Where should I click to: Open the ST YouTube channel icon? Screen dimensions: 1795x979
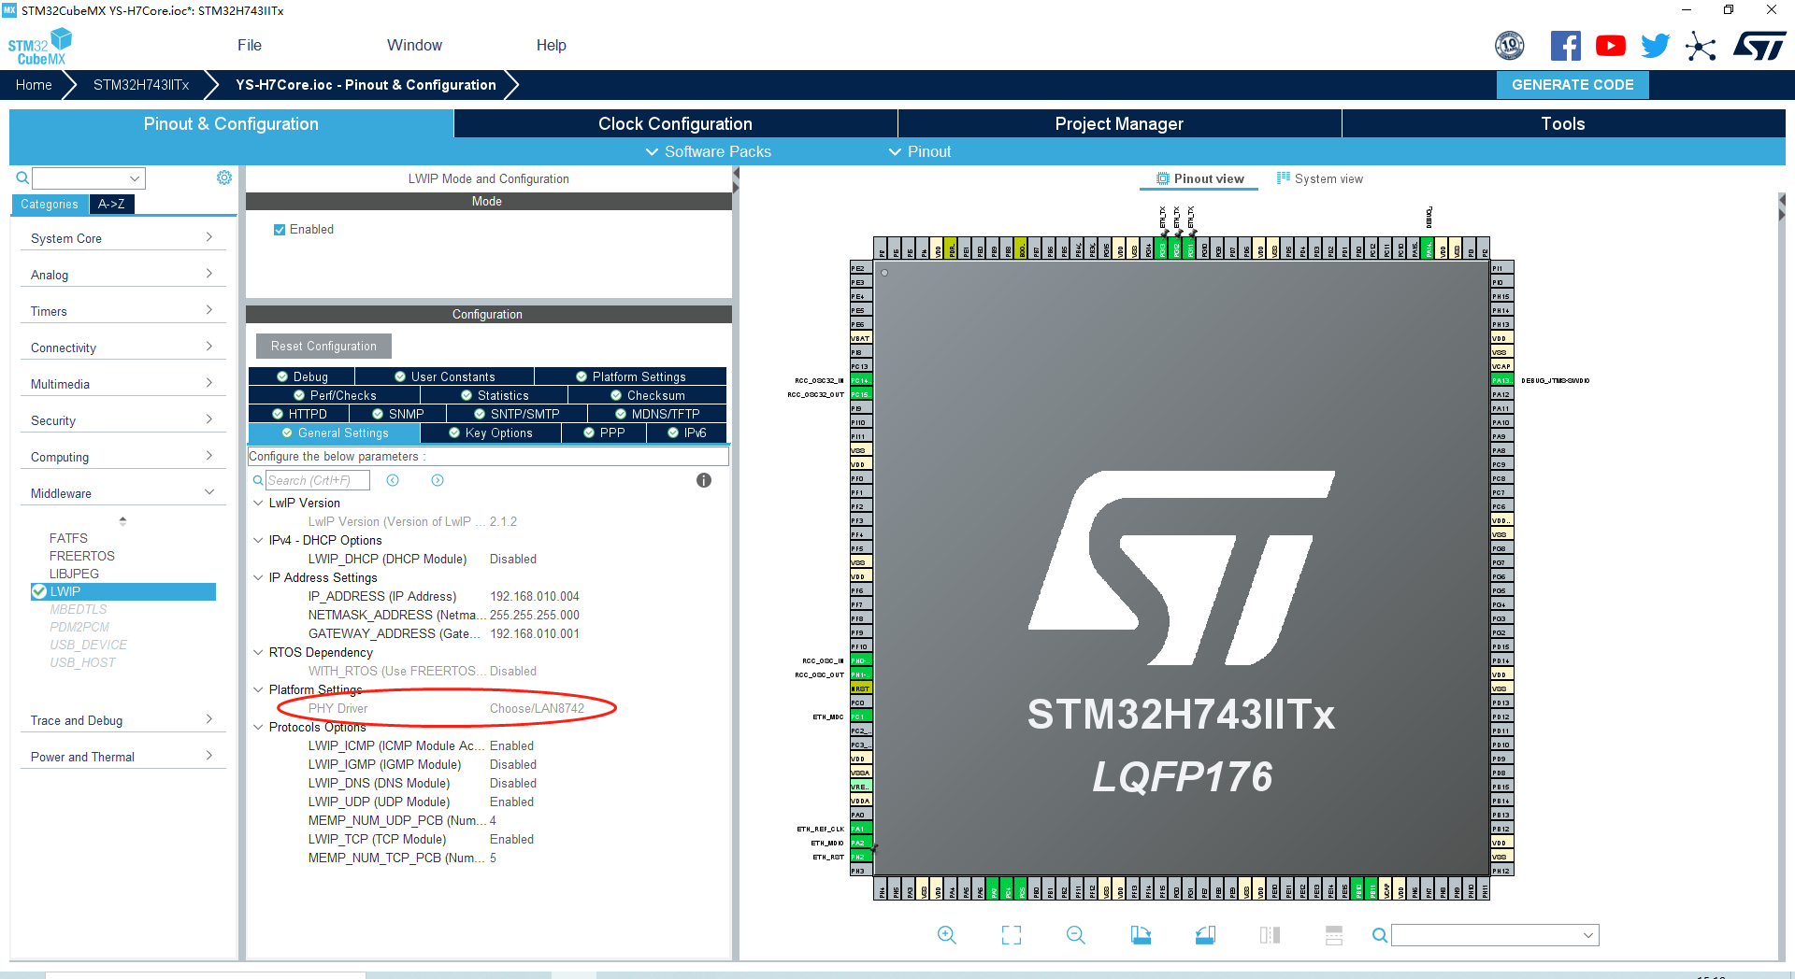coord(1610,46)
